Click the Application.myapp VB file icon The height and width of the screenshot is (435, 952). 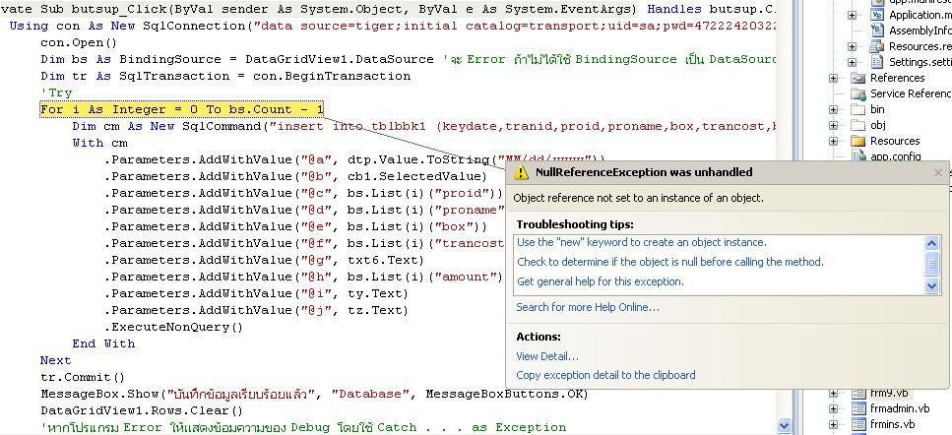tap(877, 15)
